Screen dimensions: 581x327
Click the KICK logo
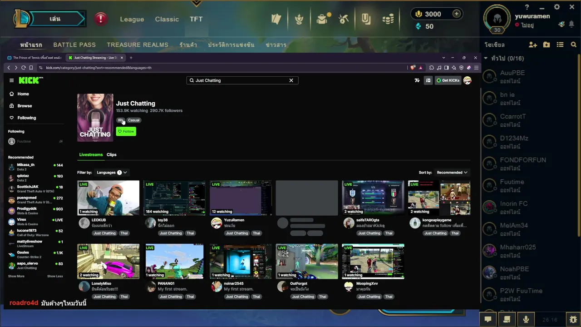tap(31, 80)
